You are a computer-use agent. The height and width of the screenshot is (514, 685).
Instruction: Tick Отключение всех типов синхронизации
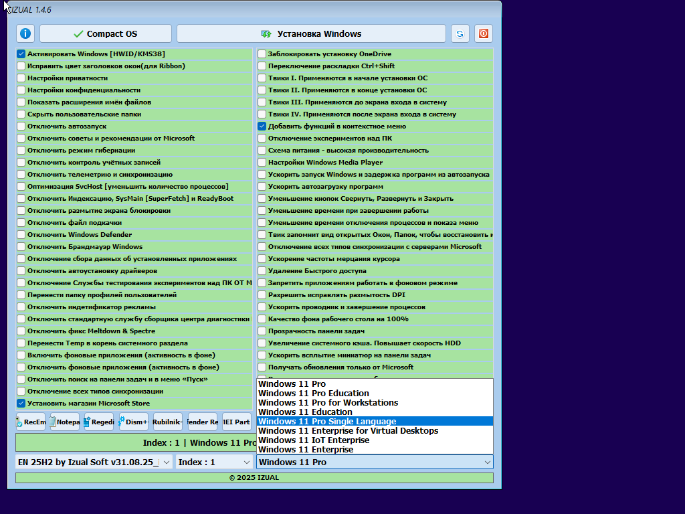pos(21,391)
